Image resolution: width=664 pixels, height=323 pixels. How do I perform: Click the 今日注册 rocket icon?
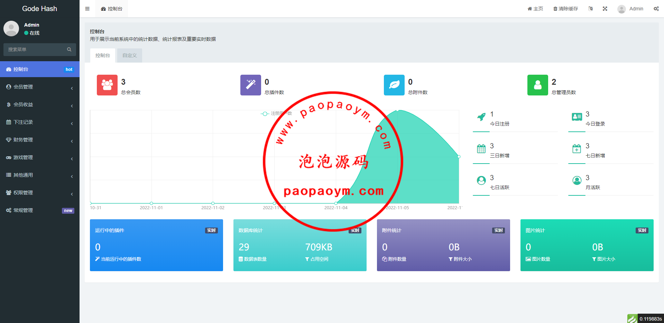[x=481, y=117]
